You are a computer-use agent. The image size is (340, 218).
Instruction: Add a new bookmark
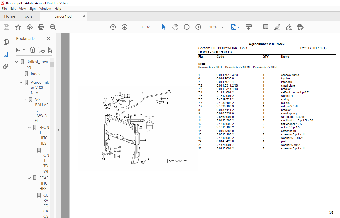tap(41, 50)
